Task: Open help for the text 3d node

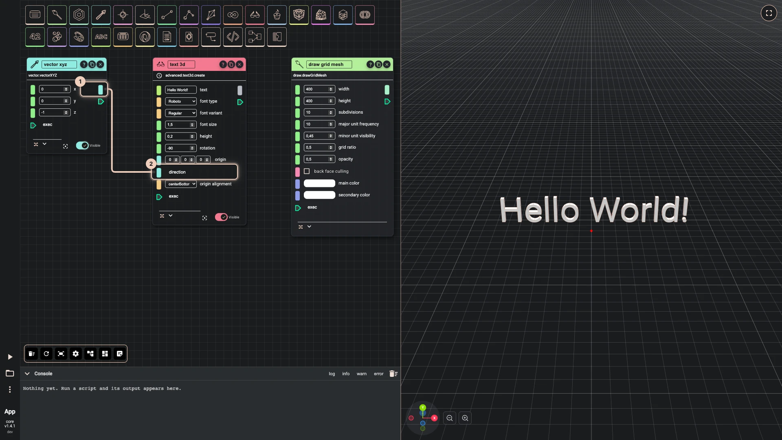Action: tap(223, 64)
